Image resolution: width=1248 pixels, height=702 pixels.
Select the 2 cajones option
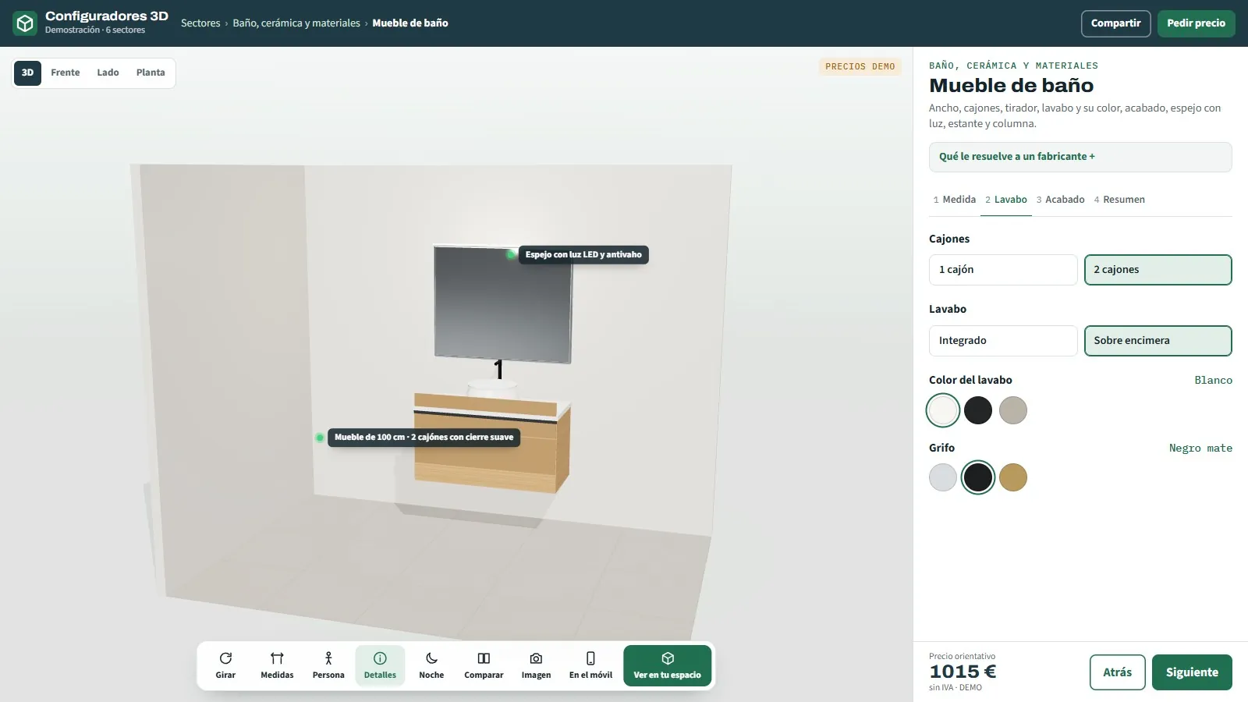click(x=1158, y=270)
